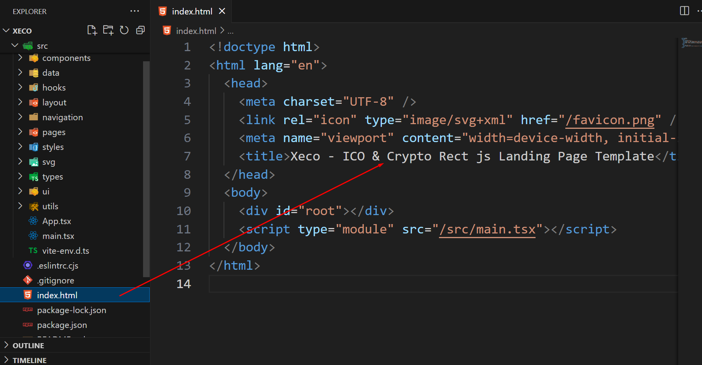Click the /src/main.tsx link on line 11
The image size is (702, 365).
pos(487,229)
